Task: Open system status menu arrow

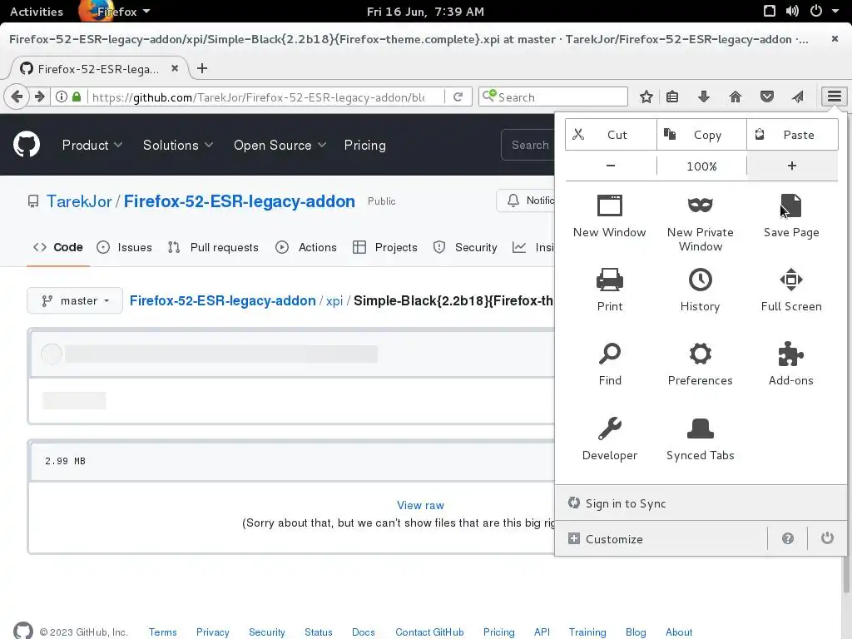Action: [835, 12]
